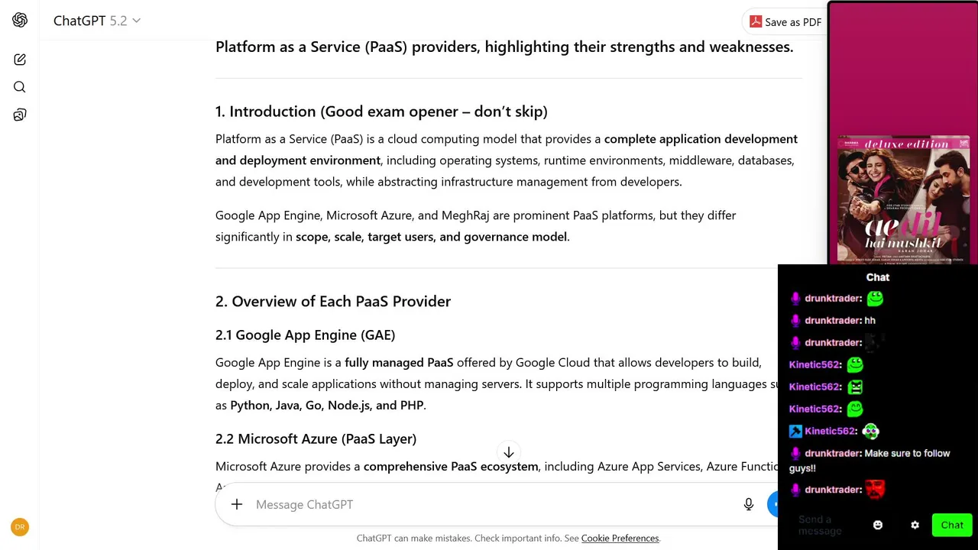
Task: Start a new chat via pencil icon
Action: pos(20,60)
